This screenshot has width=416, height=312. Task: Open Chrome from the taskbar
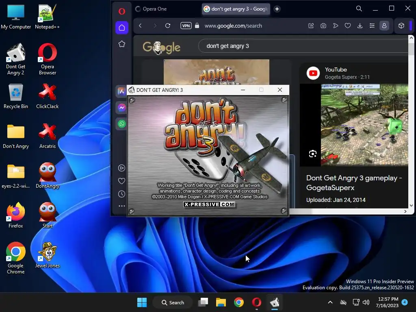point(239,302)
